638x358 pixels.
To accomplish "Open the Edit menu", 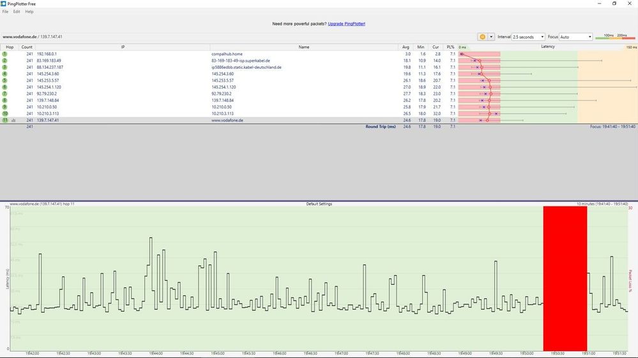I will click(17, 11).
